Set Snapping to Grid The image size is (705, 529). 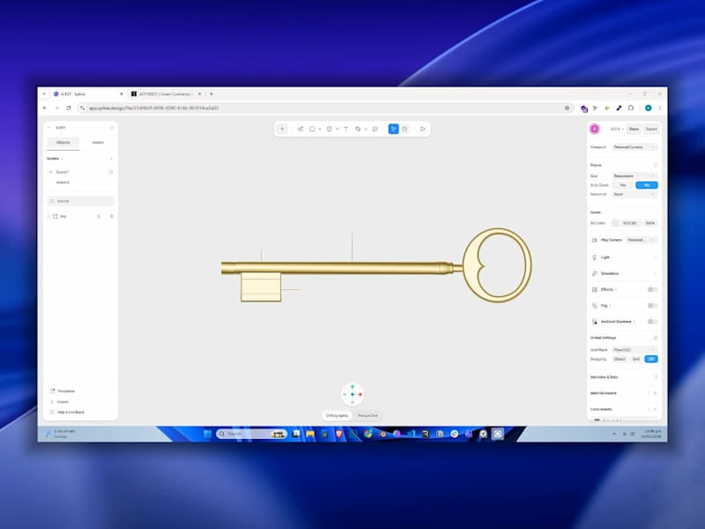pos(636,359)
